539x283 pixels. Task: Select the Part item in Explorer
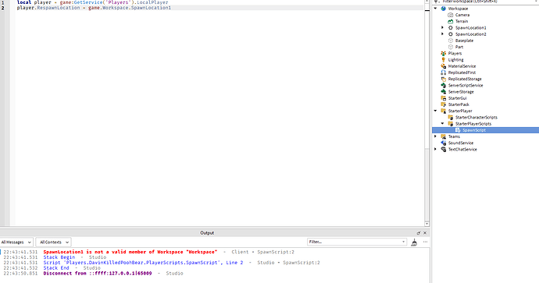click(459, 47)
